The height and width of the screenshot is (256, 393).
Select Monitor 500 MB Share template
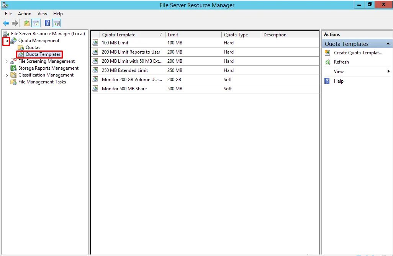(x=205, y=88)
